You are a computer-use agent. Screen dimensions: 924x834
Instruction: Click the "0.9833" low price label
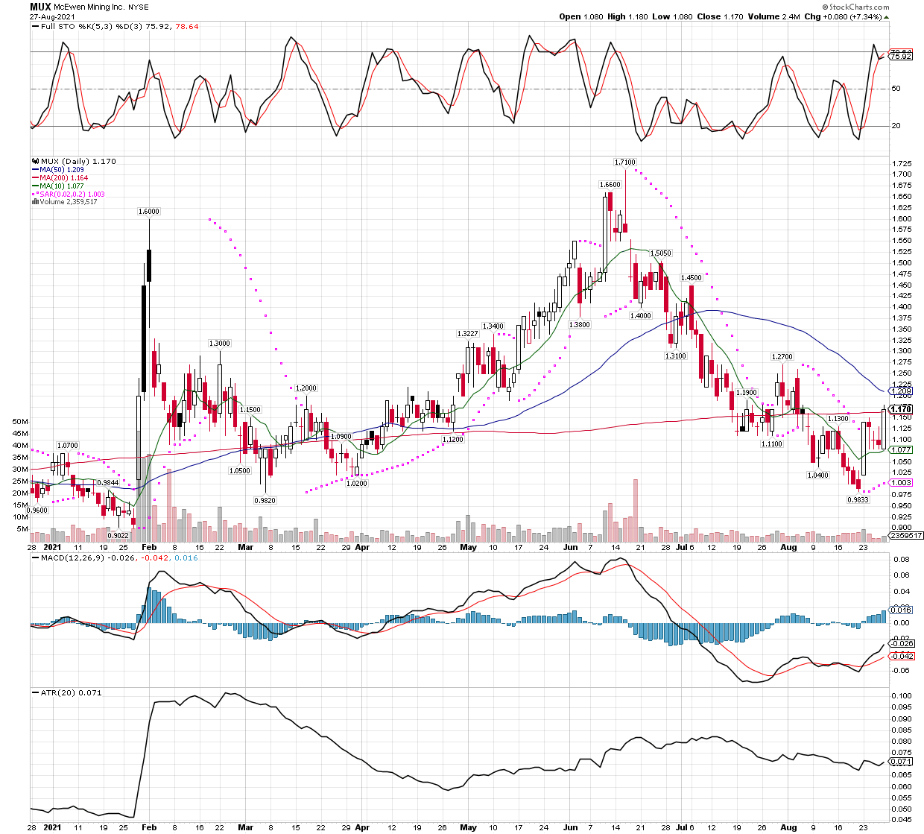[858, 501]
